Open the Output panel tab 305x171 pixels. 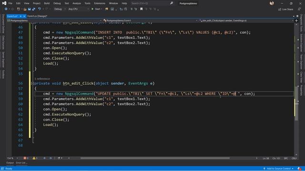(x=10, y=163)
